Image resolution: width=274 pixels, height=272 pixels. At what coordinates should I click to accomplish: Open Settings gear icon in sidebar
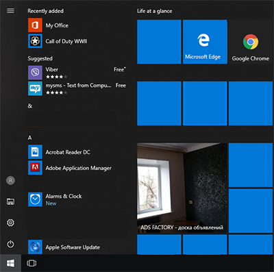pos(10,223)
